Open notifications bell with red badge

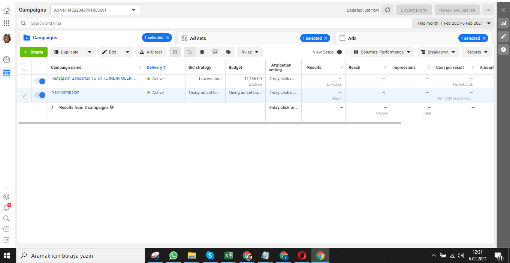pos(6,207)
